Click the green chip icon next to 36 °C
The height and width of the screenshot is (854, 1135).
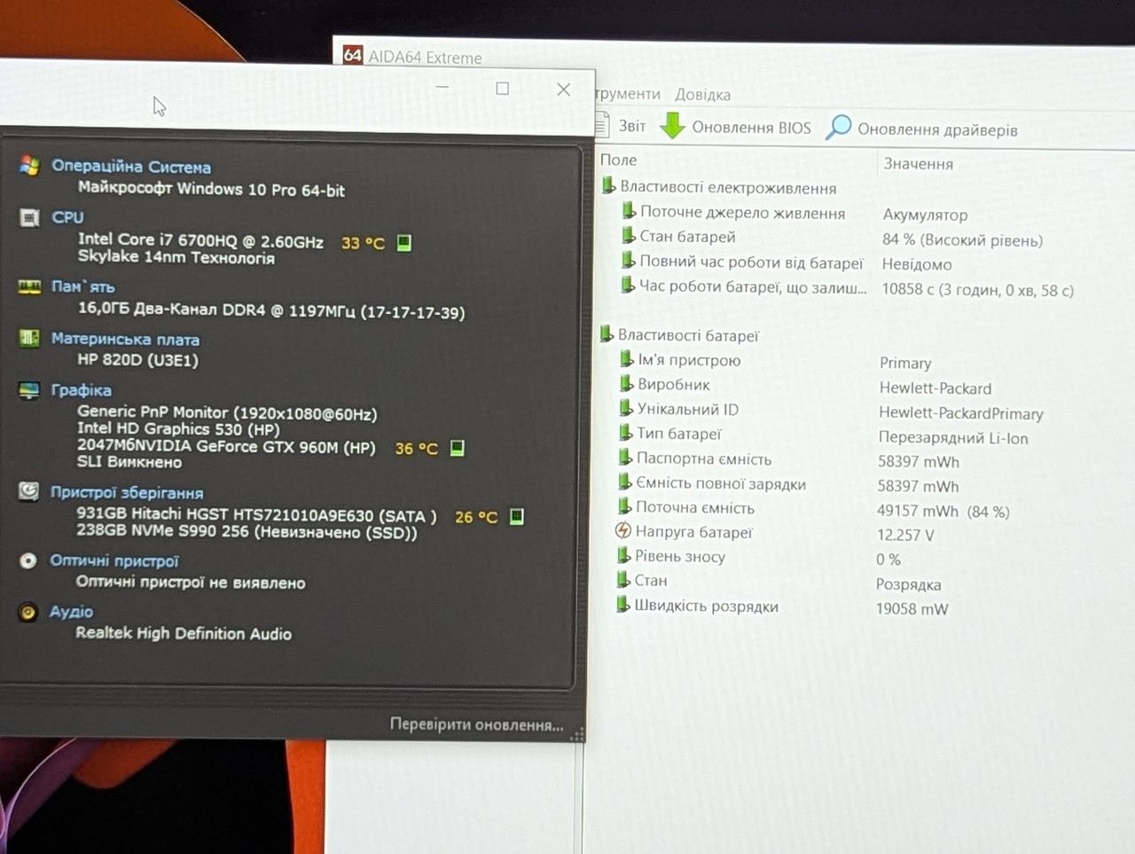click(457, 448)
